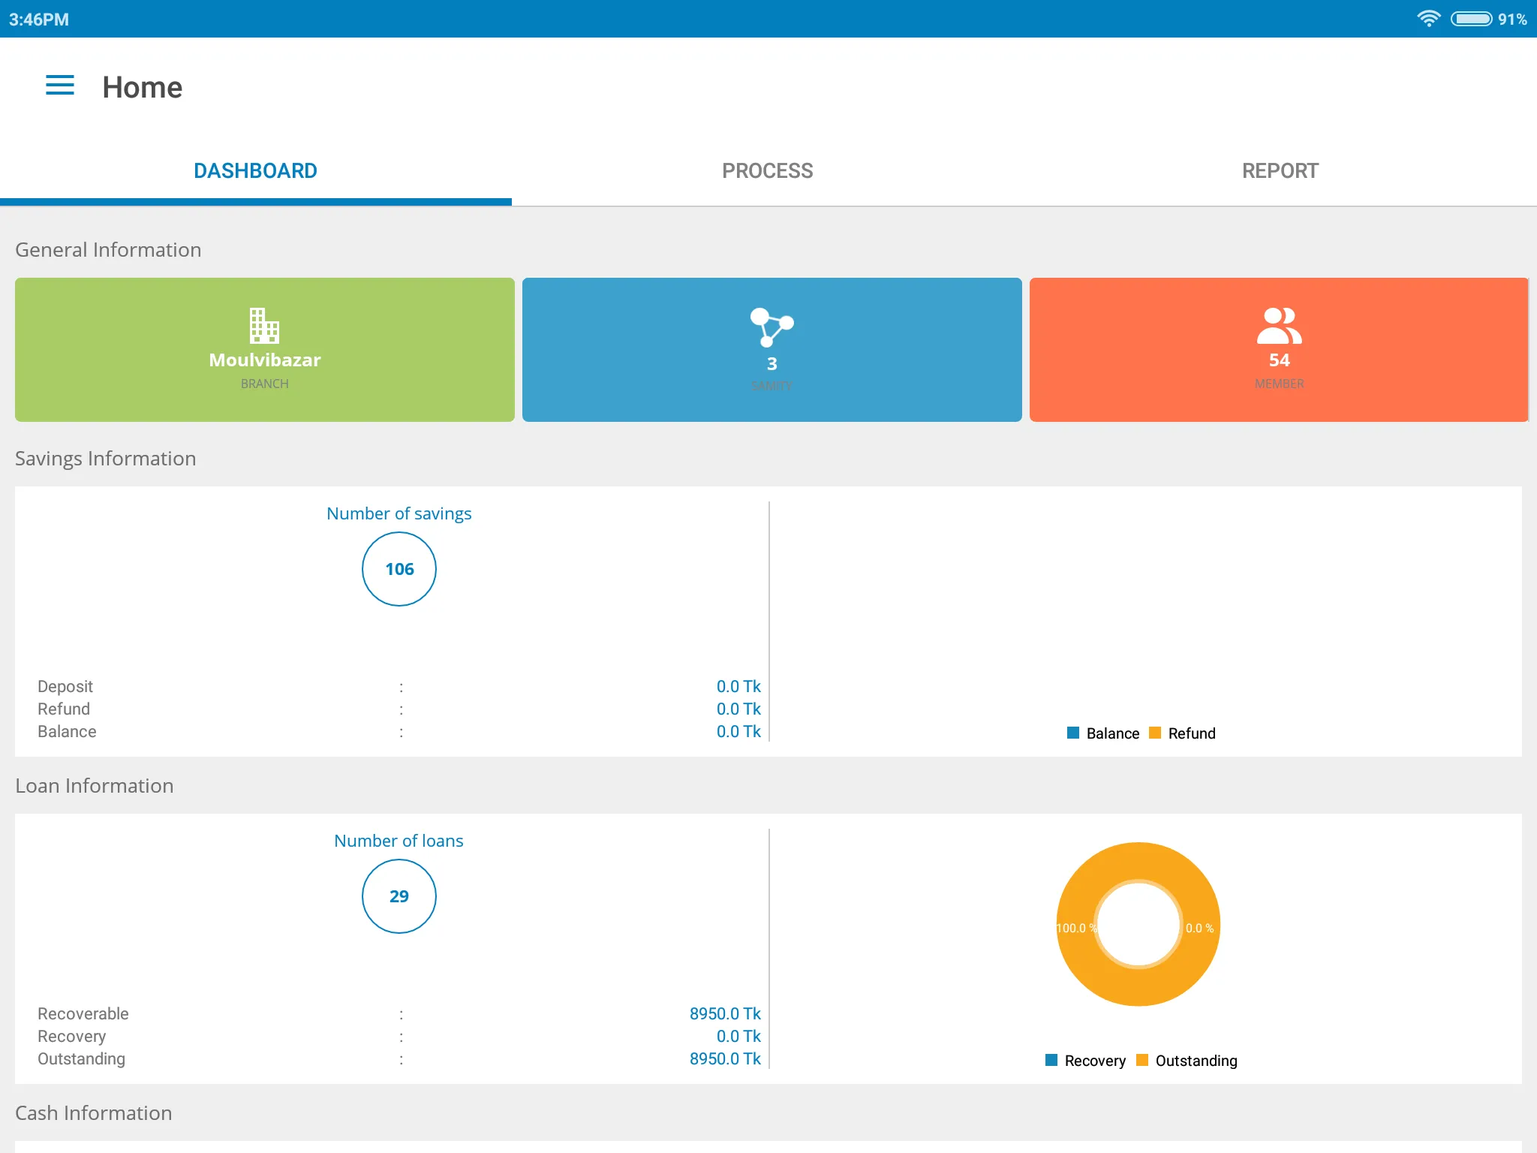Tap the samity network nodes icon
The height and width of the screenshot is (1153, 1537).
click(772, 327)
